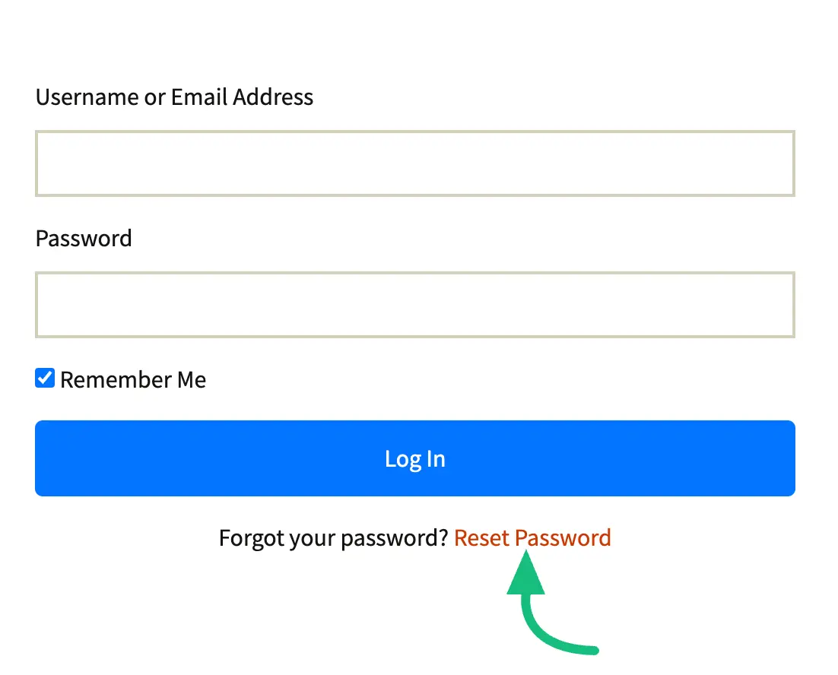Select the Reset Password hyperlink text
838x675 pixels.
[x=532, y=537]
